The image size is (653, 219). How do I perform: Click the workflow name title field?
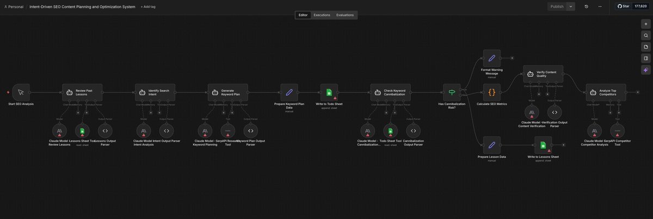click(x=82, y=7)
